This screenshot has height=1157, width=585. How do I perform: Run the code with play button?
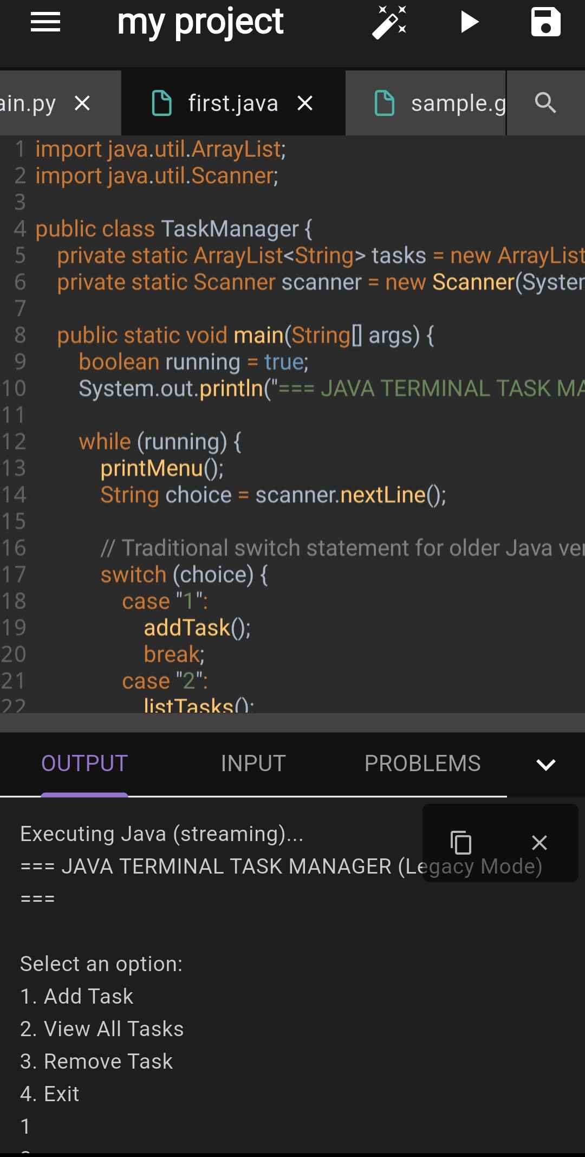(x=469, y=22)
